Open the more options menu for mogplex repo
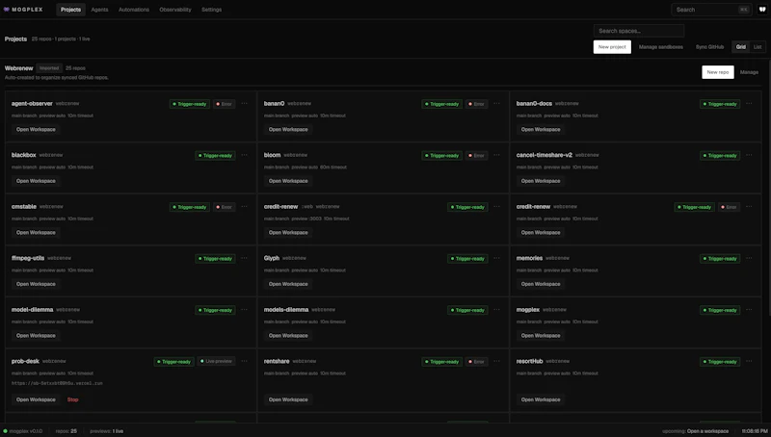Image resolution: width=771 pixels, height=437 pixels. pyautogui.click(x=749, y=310)
